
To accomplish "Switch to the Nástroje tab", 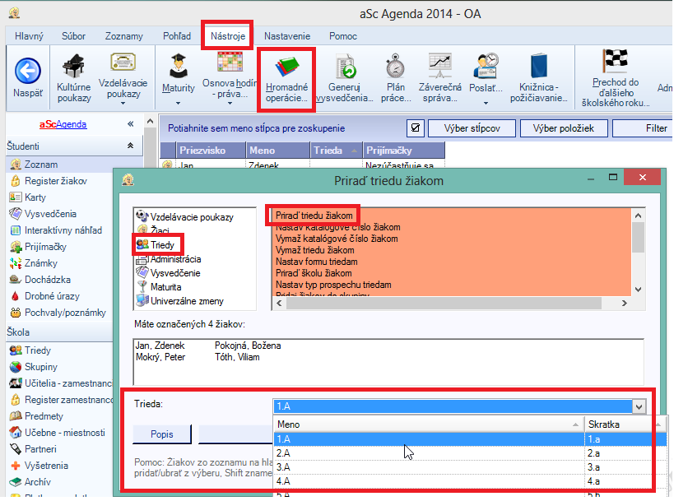I will (x=228, y=36).
